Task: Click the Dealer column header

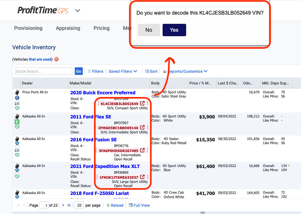Action: point(44,83)
